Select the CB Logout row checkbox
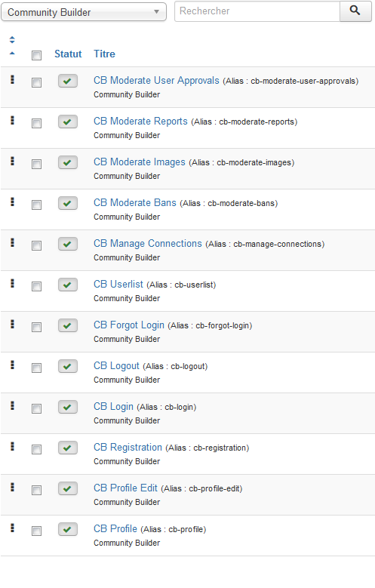The height and width of the screenshot is (588, 375). pos(36,368)
